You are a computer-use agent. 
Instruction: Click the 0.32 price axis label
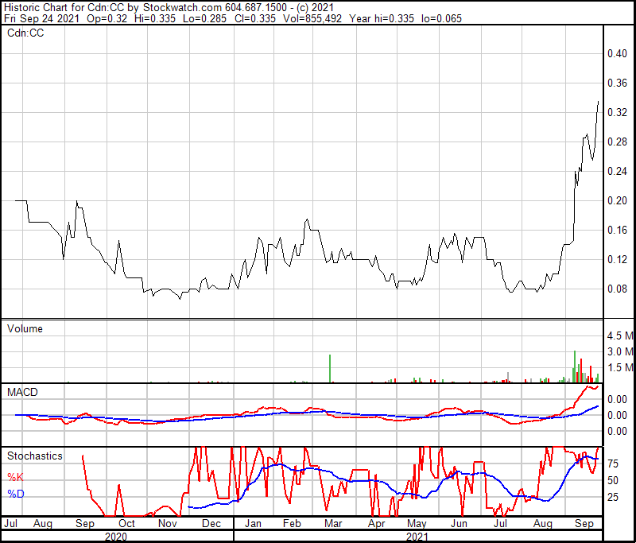[617, 112]
